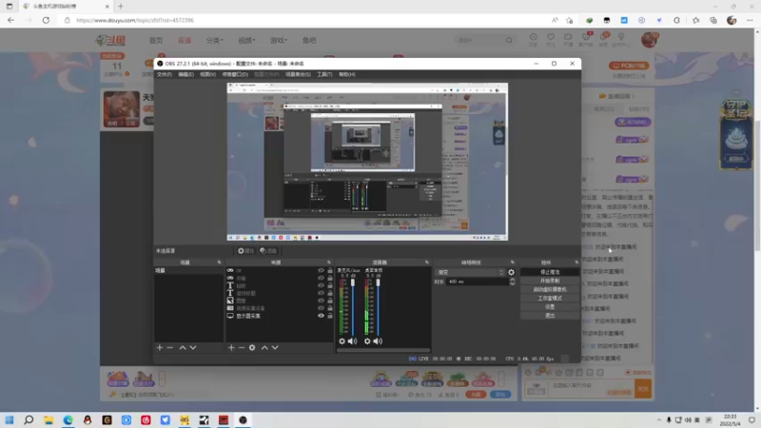This screenshot has width=761, height=428.
Task: Go back in the Edge browser
Action: click(x=11, y=20)
